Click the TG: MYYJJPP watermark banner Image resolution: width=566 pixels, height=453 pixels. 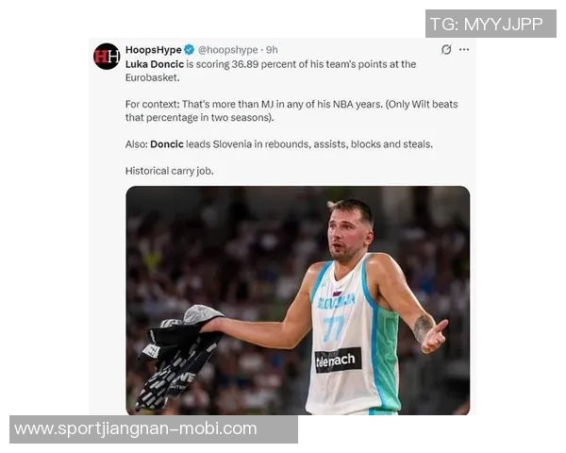(x=491, y=24)
